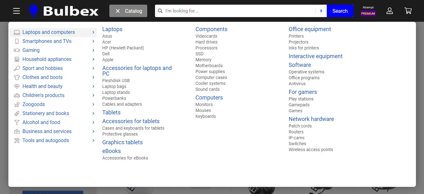Click the Health and beauty heart icon

[x=17, y=86]
